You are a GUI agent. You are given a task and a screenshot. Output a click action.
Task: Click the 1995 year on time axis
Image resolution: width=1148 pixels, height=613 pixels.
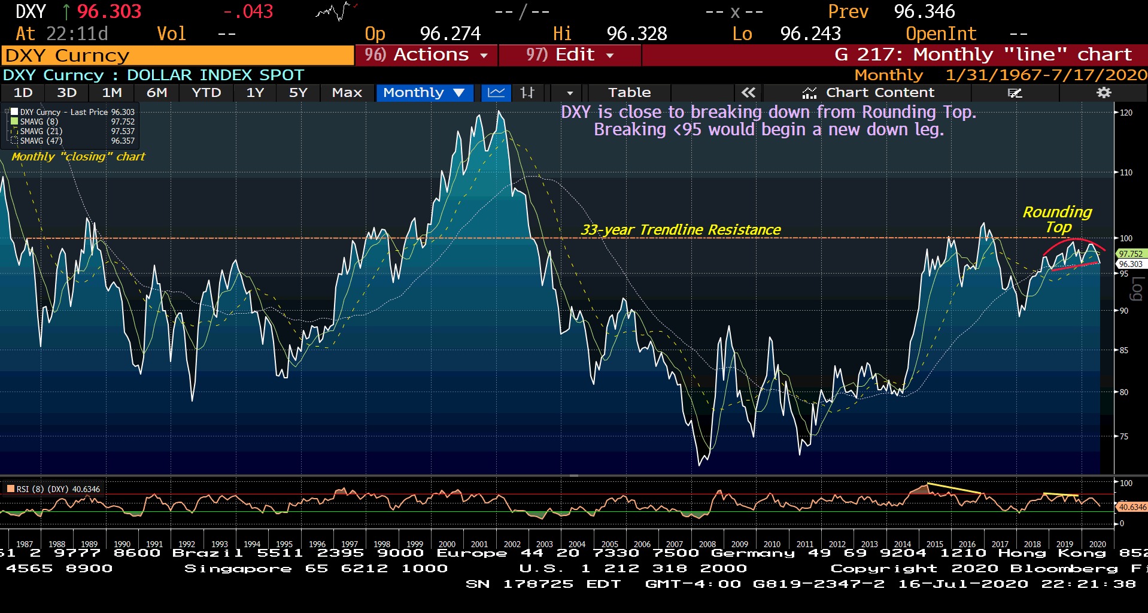coord(284,544)
